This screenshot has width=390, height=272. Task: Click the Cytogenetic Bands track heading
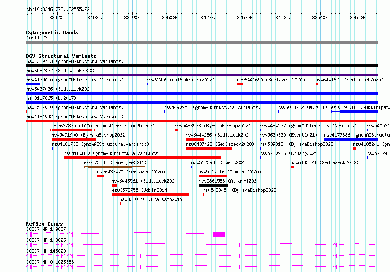pos(52,32)
